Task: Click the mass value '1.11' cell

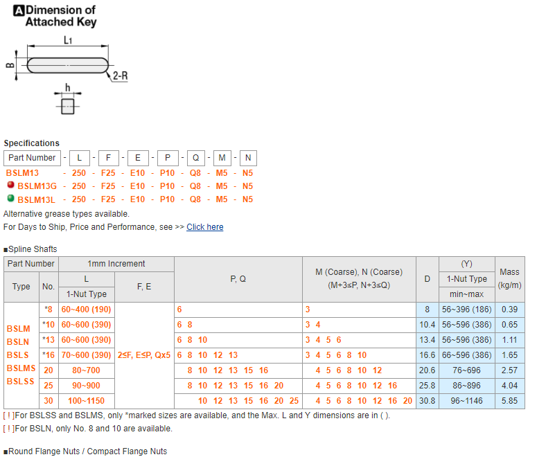Action: [510, 340]
